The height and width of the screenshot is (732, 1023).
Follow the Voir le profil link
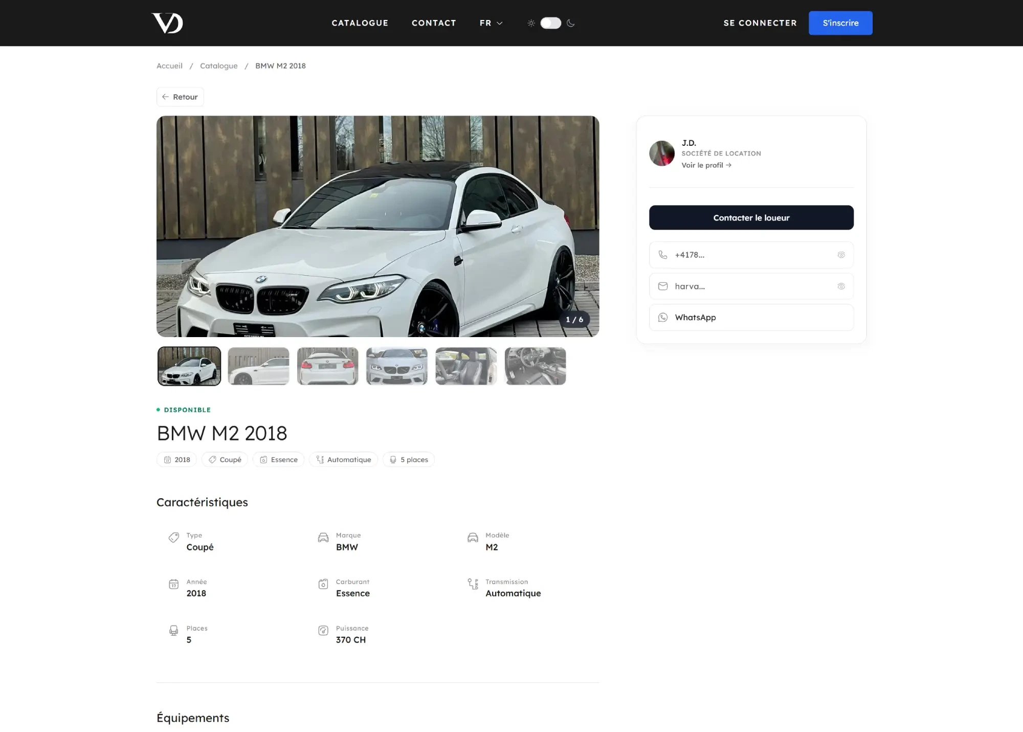pos(706,165)
